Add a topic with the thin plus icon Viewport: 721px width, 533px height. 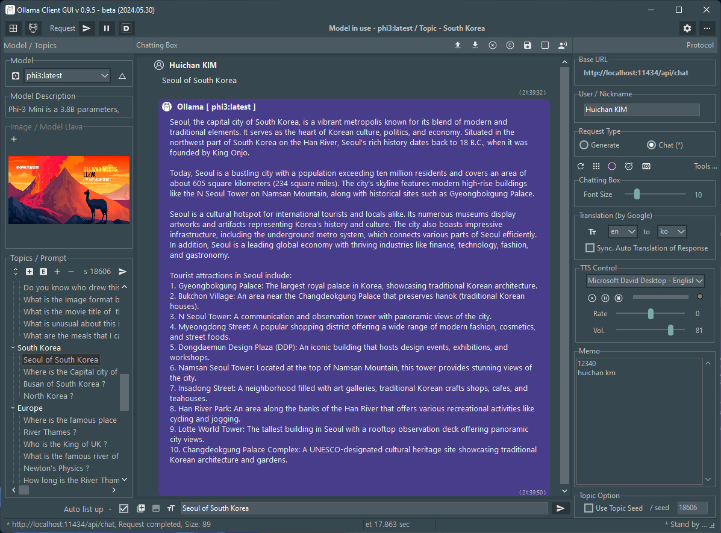click(x=57, y=272)
